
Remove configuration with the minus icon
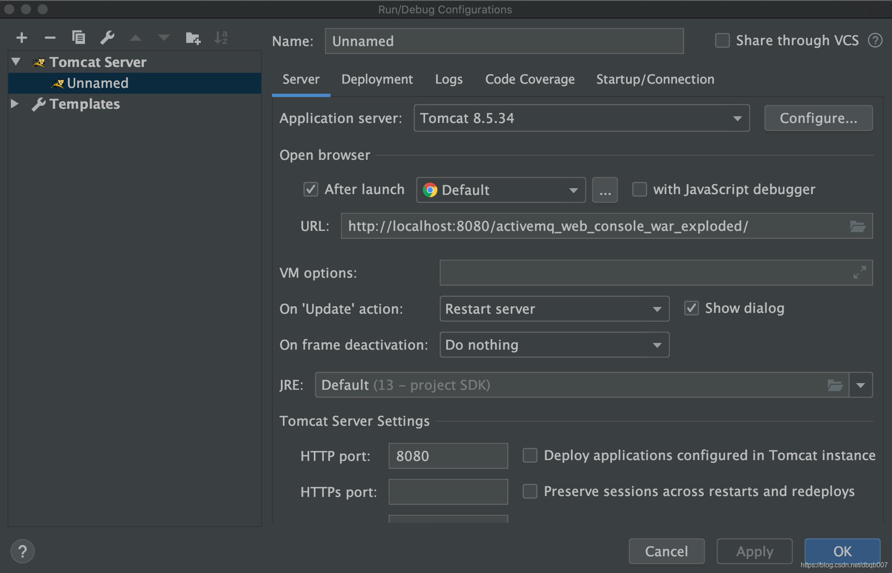point(50,38)
